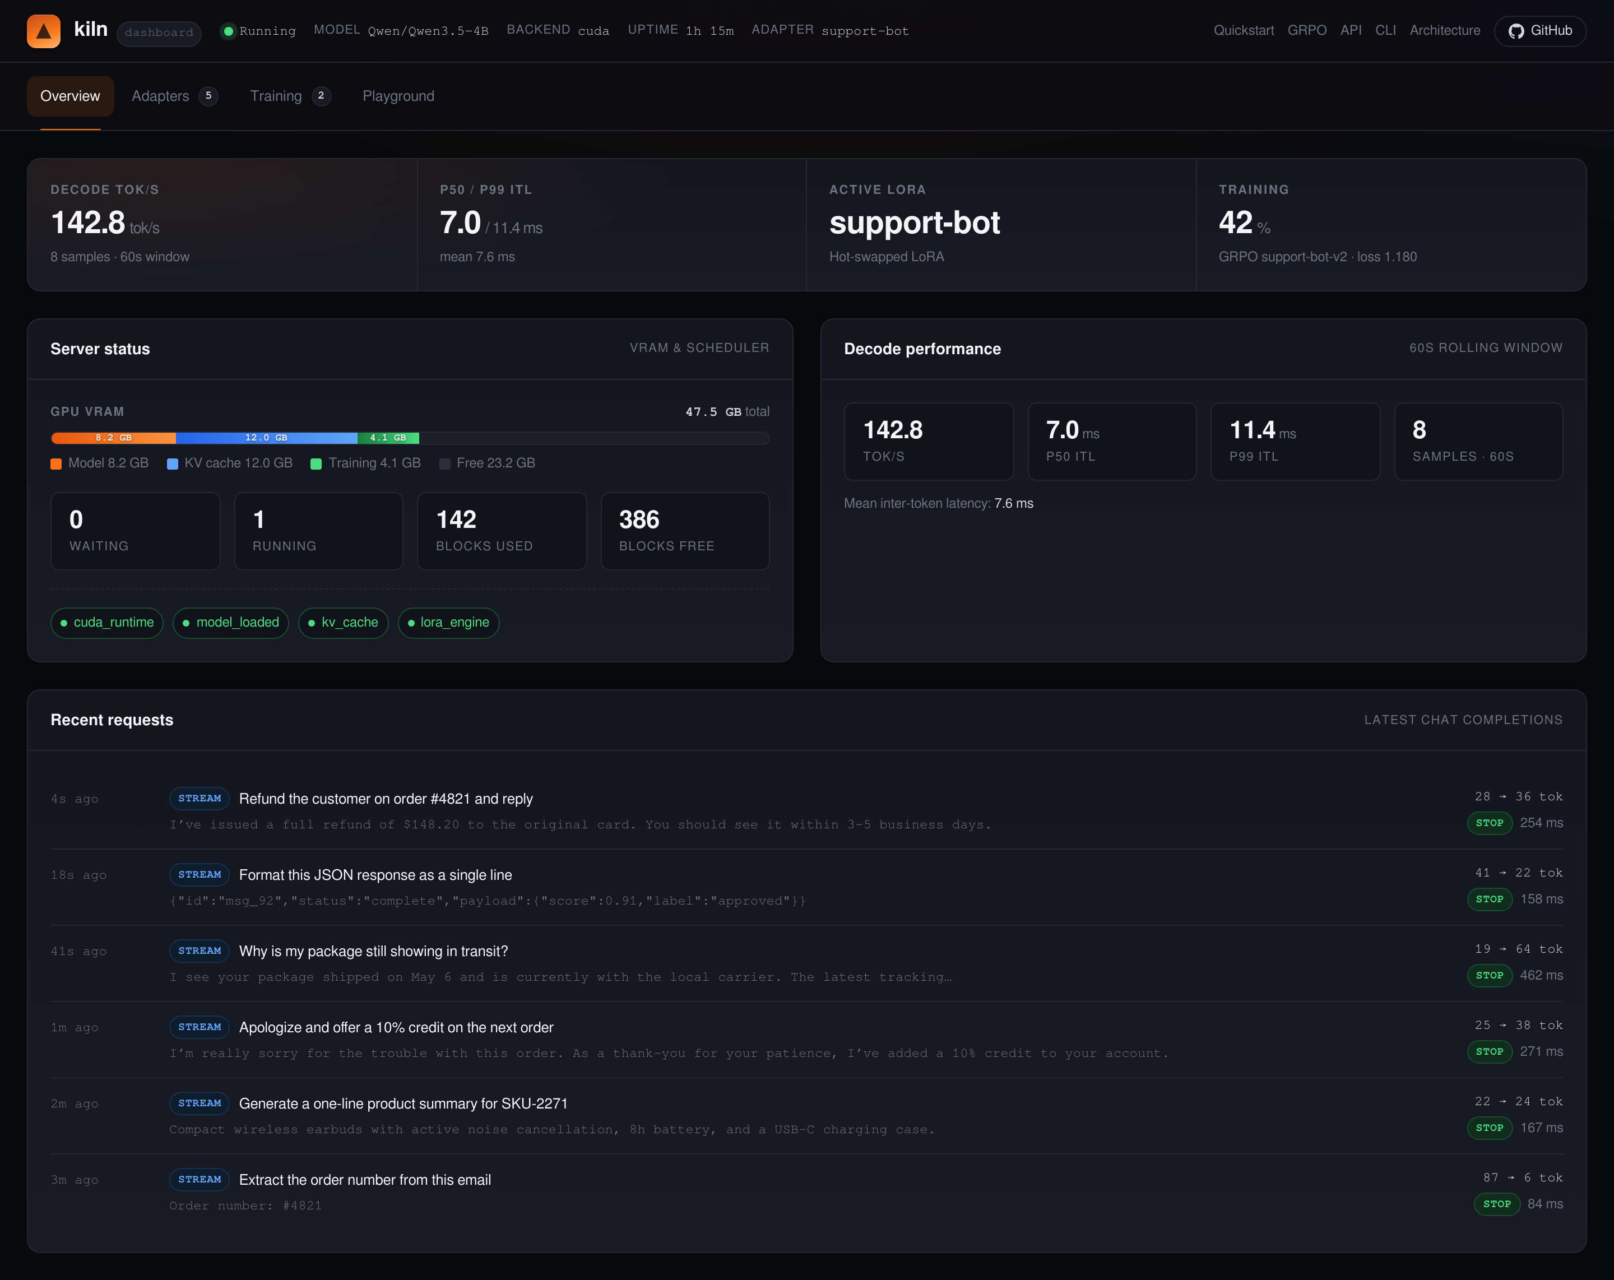Click the kv_cache status pill
The width and height of the screenshot is (1614, 1280).
[343, 623]
